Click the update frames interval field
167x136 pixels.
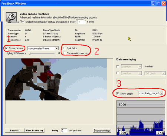81,22
